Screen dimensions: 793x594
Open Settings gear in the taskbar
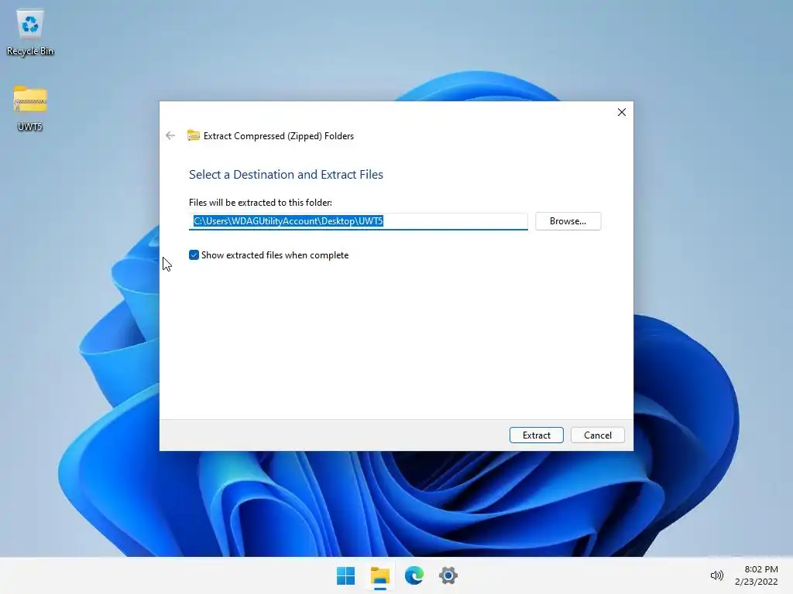click(x=448, y=575)
